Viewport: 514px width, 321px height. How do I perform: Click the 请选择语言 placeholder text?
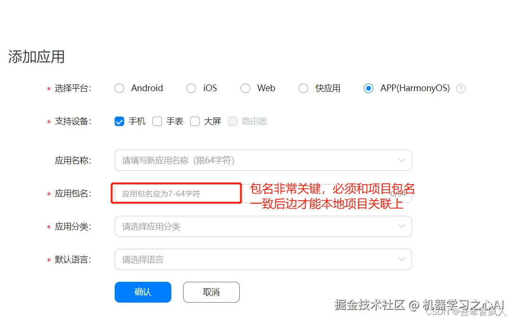pyautogui.click(x=143, y=260)
